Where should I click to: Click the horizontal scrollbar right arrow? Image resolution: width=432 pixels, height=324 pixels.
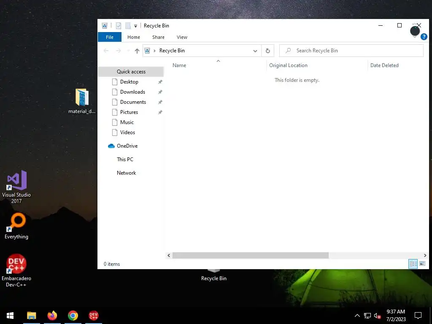[425, 255]
